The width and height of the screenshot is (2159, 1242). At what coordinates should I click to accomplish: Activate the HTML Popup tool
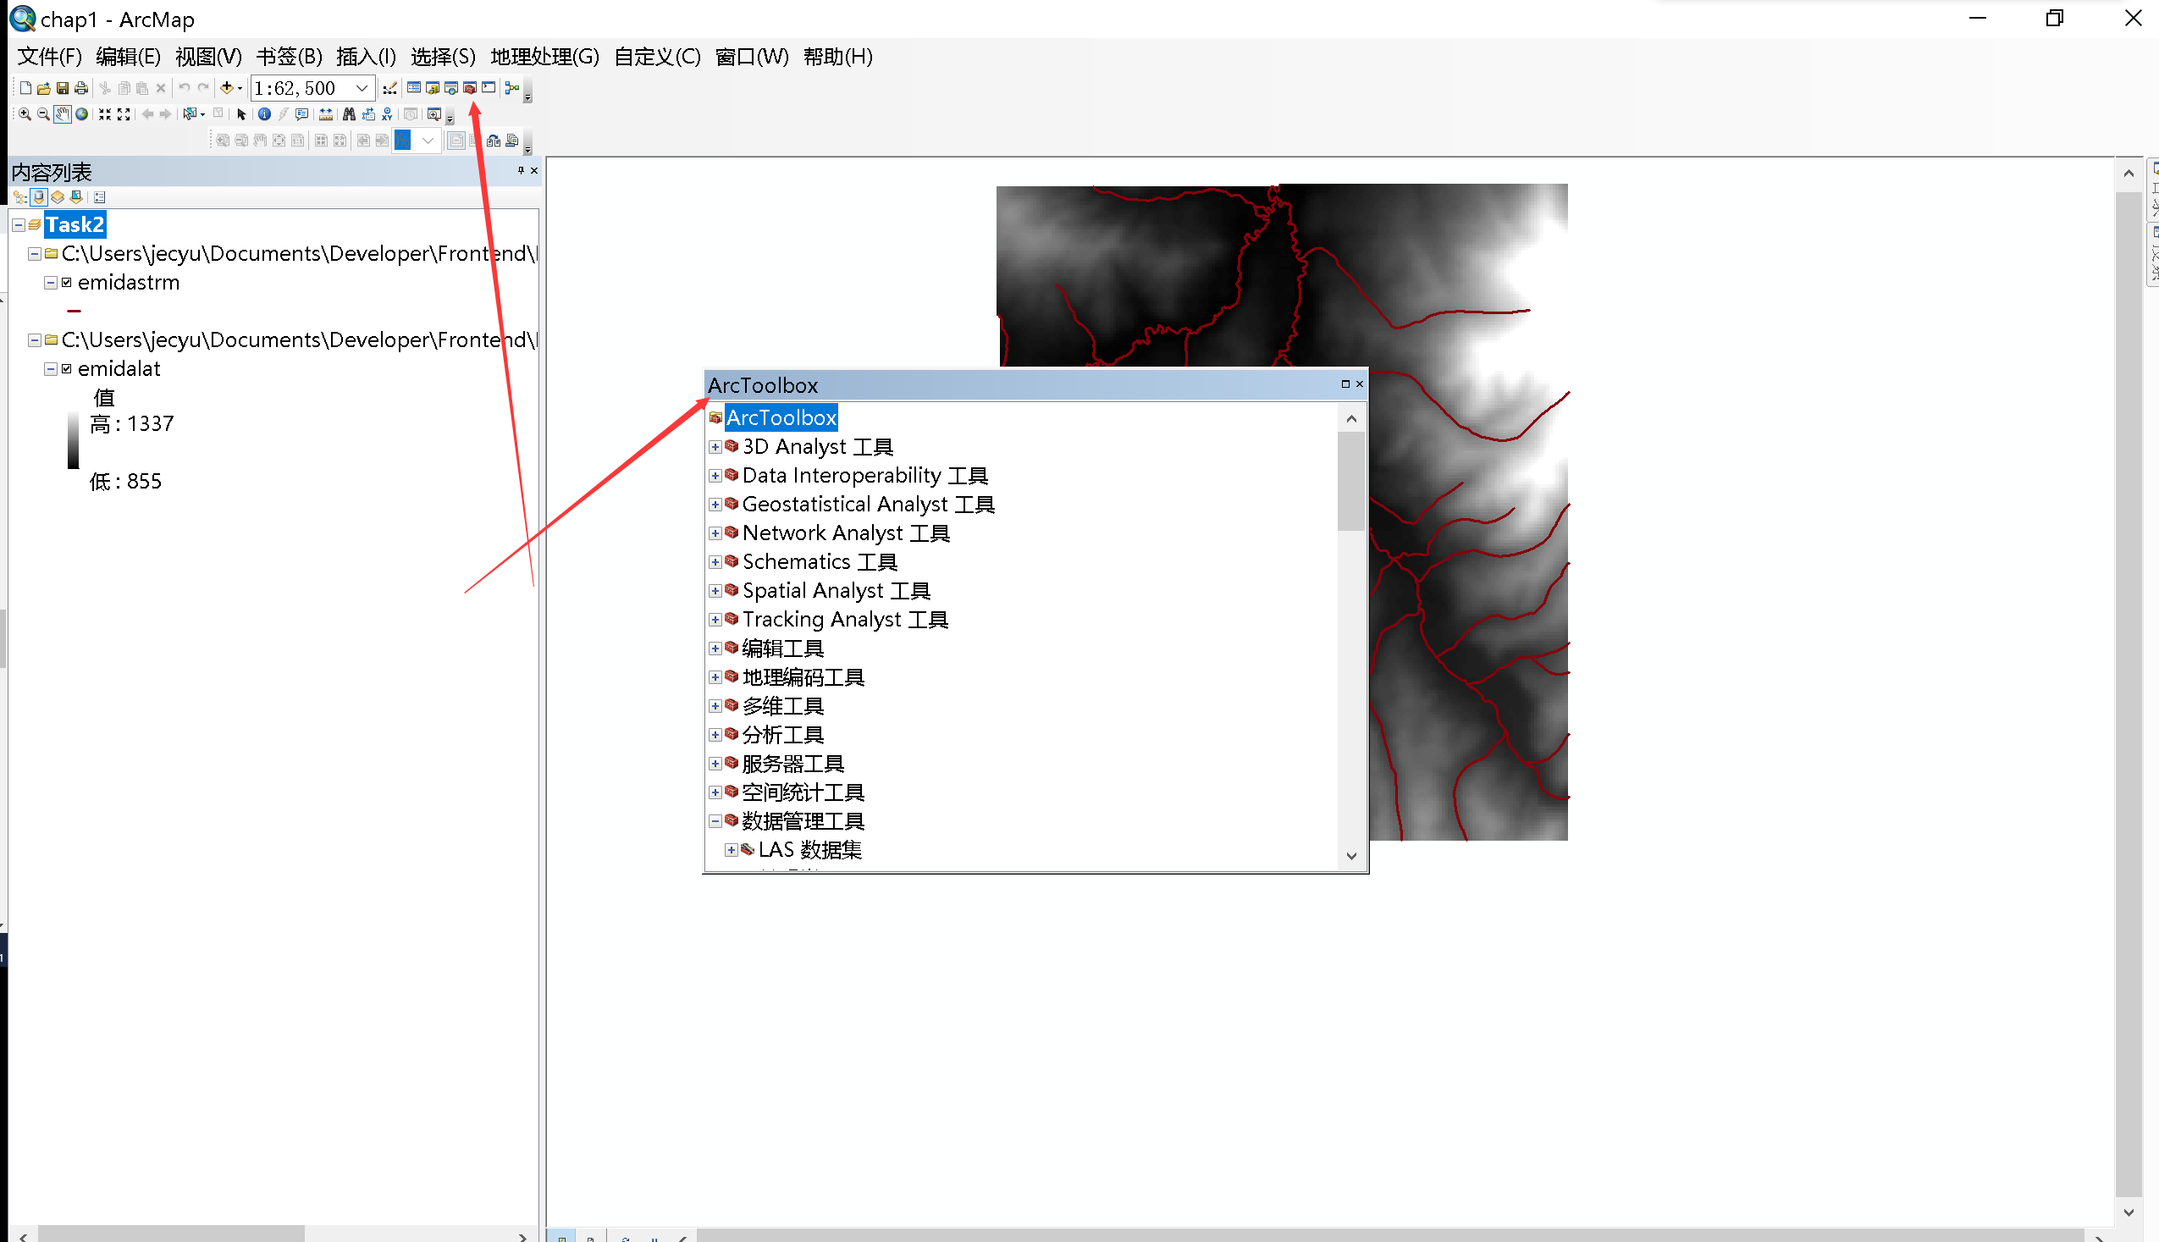pos(302,114)
